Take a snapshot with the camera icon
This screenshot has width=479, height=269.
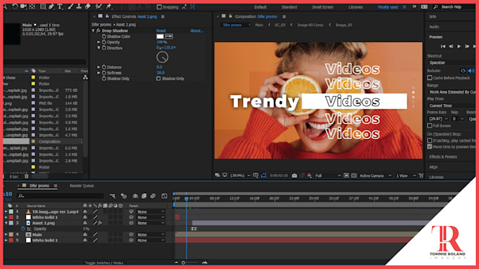pos(294,176)
